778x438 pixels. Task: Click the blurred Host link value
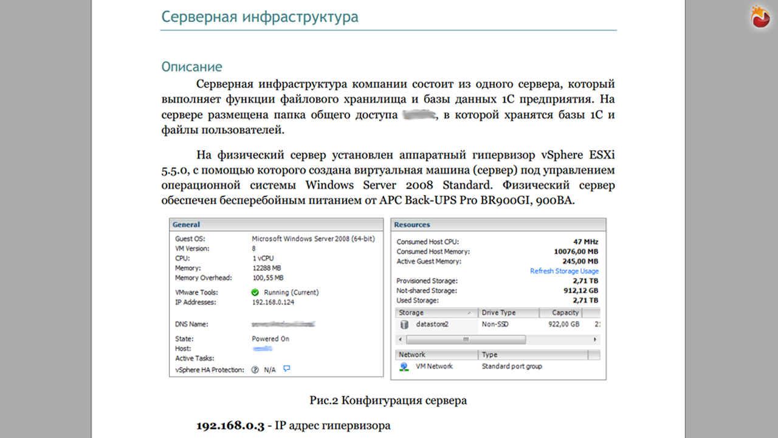(x=262, y=349)
